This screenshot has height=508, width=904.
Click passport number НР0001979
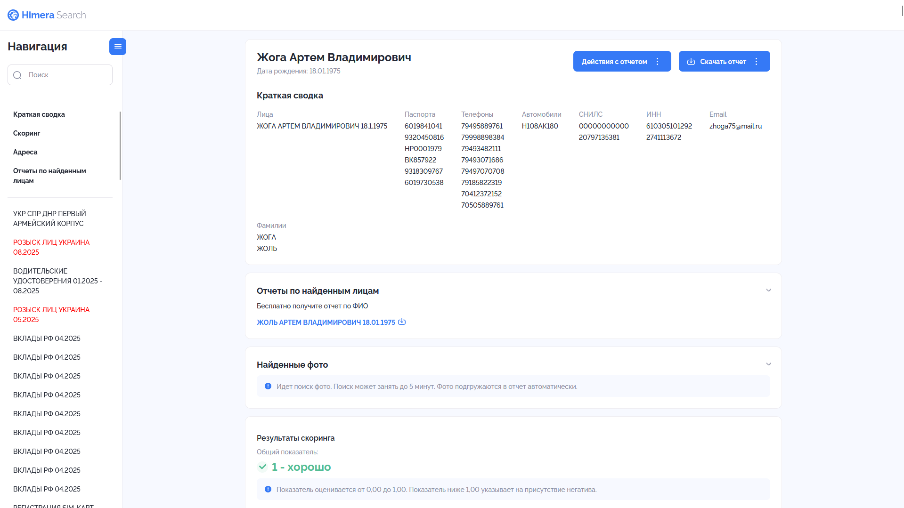pyautogui.click(x=423, y=149)
